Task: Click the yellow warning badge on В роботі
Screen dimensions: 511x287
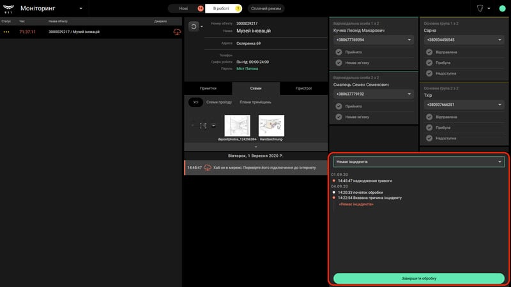Action: pos(238,8)
